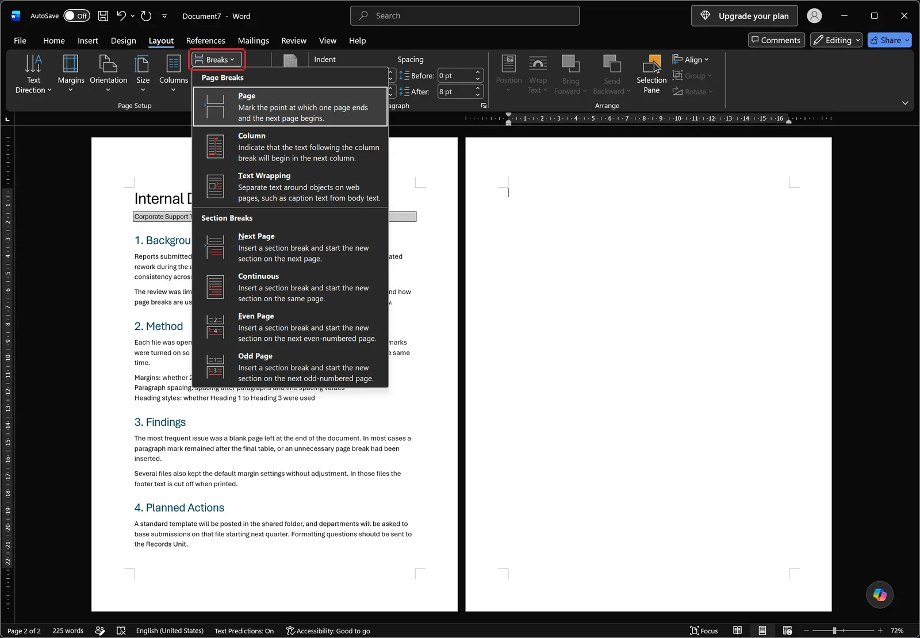Viewport: 920px width, 638px height.
Task: Click the zoom out minus button
Action: point(806,631)
